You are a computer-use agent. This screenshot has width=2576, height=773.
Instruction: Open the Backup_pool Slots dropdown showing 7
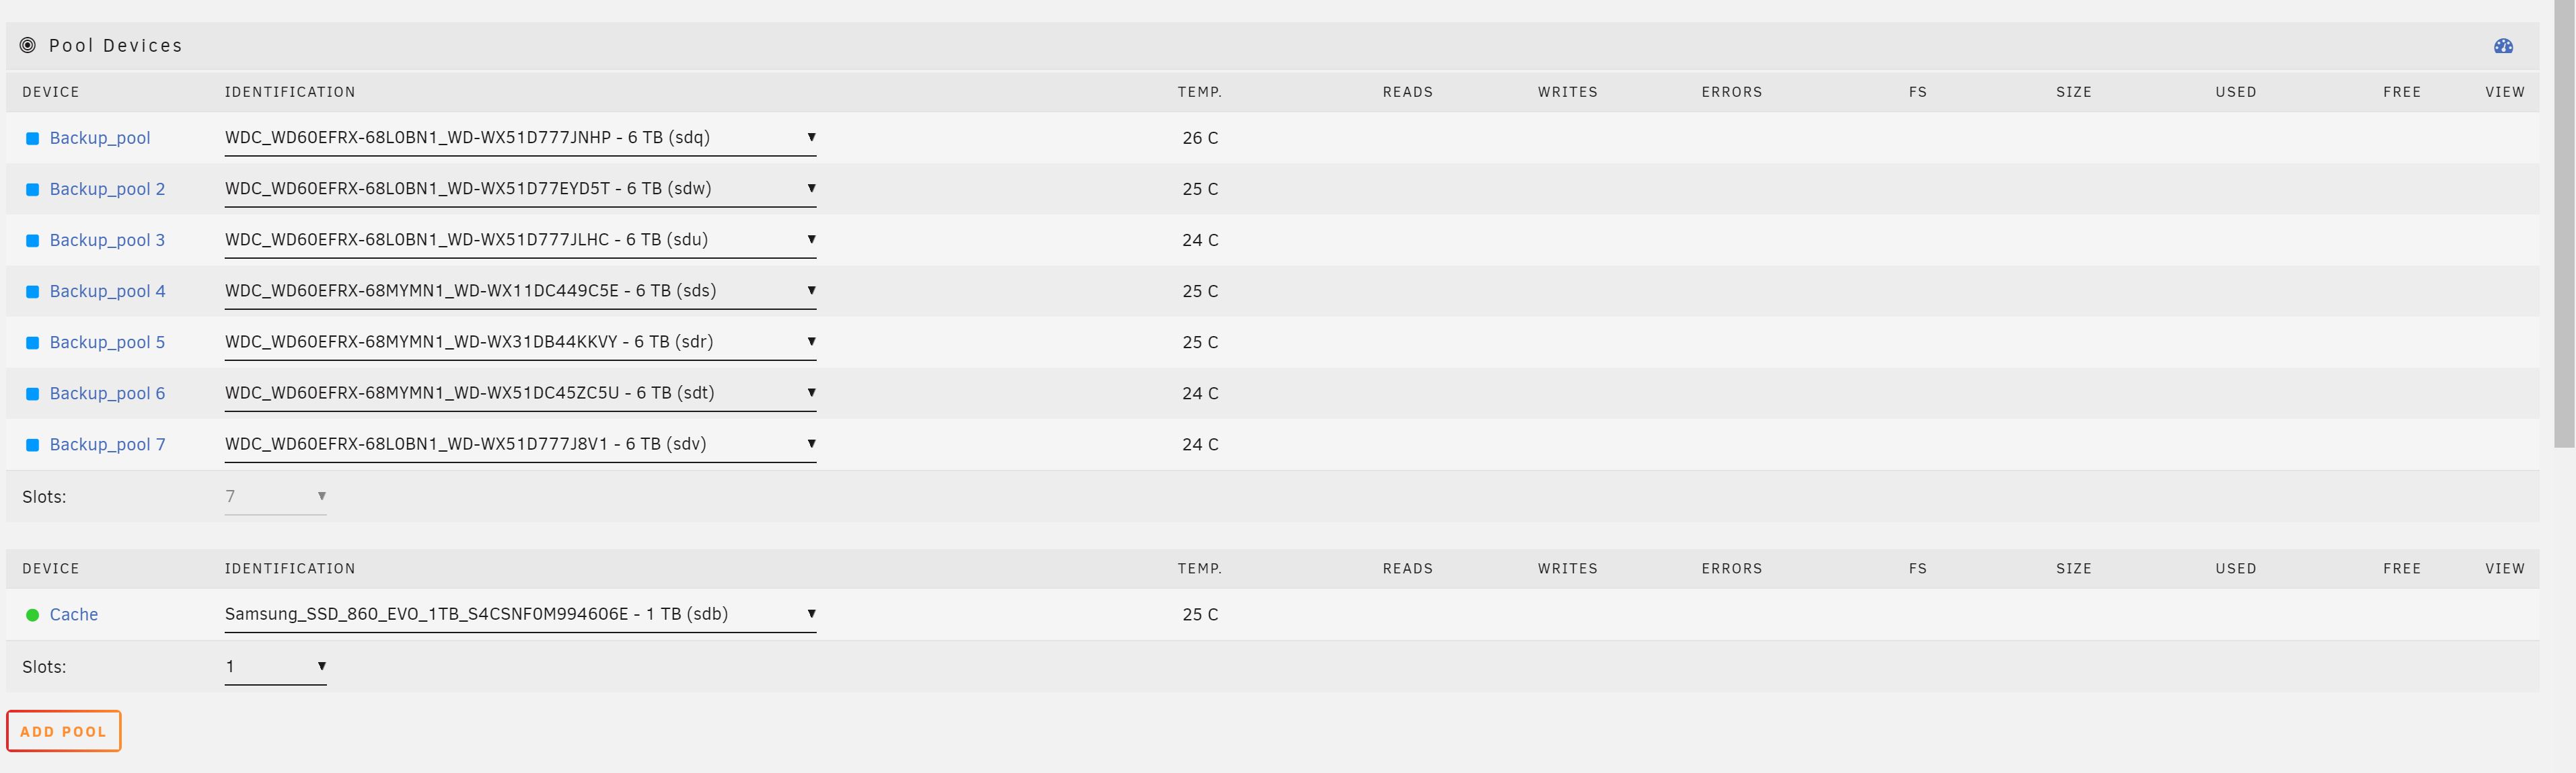(x=275, y=496)
